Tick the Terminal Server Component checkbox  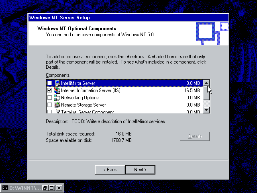[49, 112]
